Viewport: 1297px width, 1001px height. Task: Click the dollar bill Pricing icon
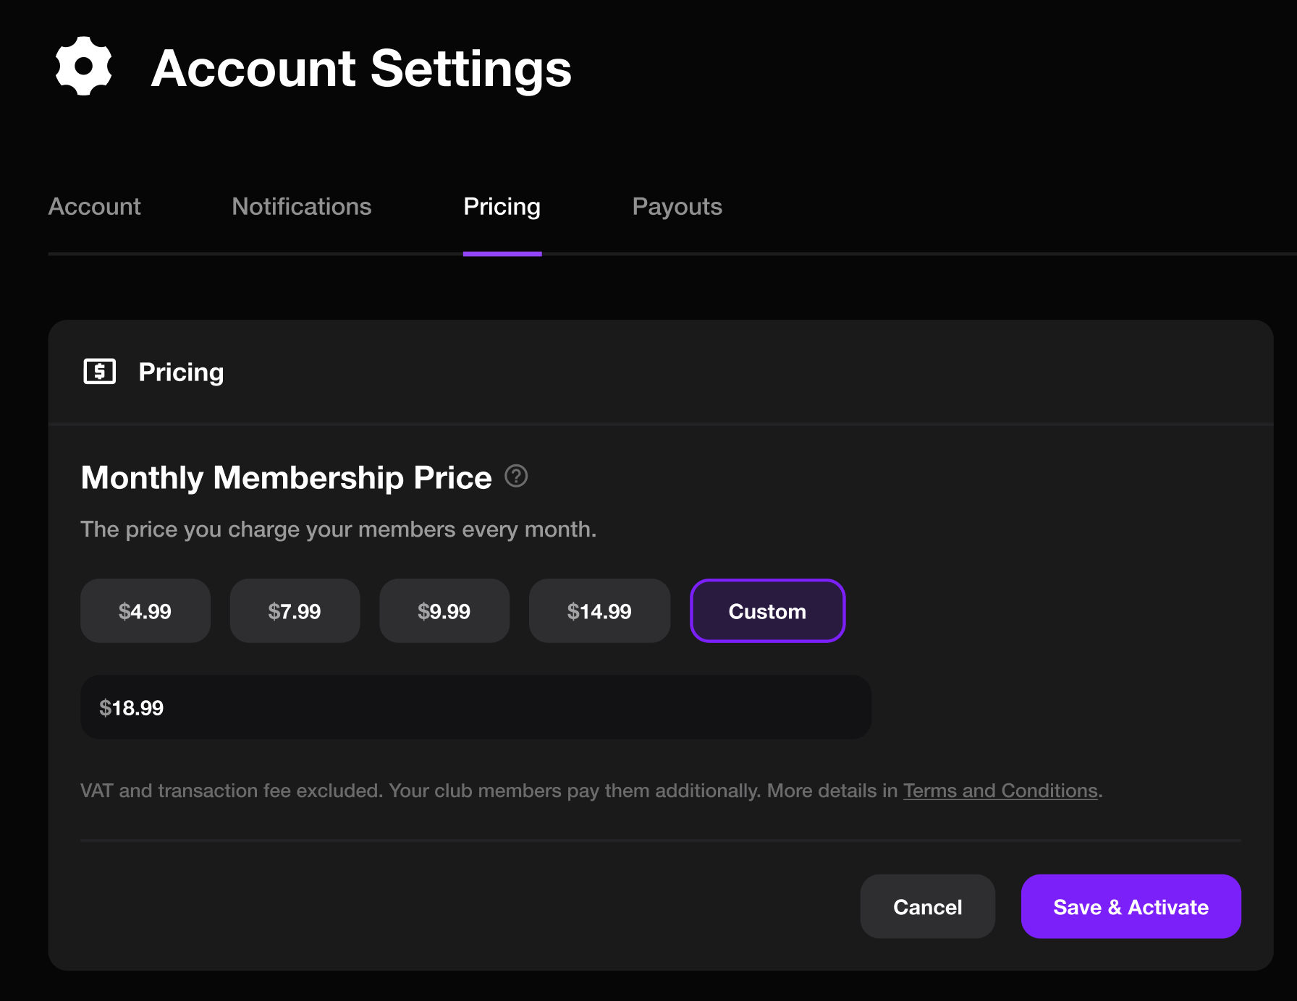click(x=100, y=372)
